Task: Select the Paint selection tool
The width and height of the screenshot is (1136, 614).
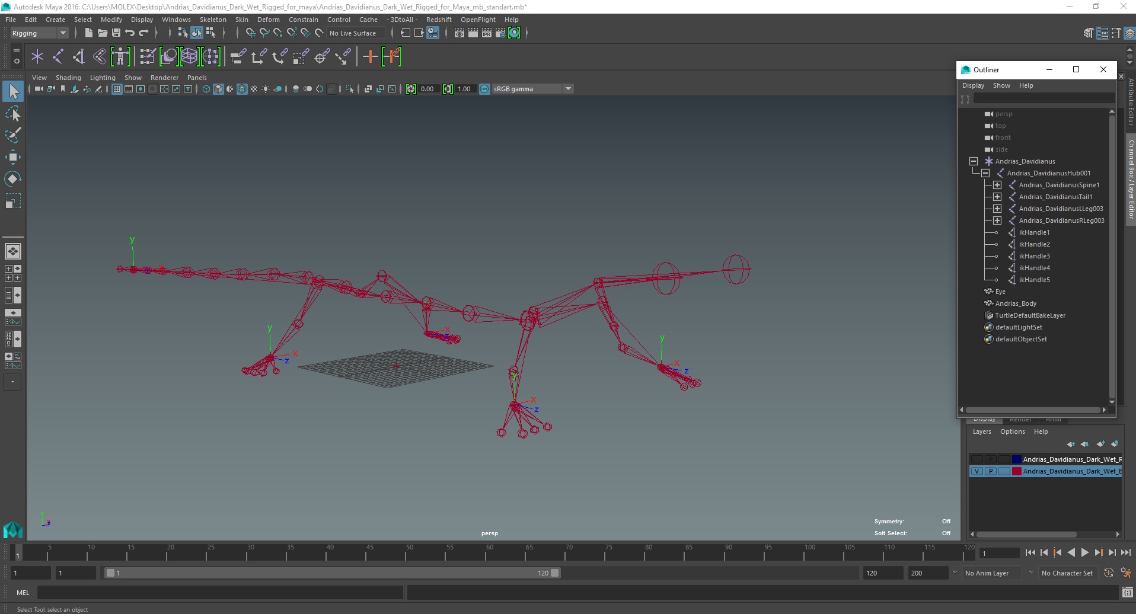Action: tap(13, 135)
